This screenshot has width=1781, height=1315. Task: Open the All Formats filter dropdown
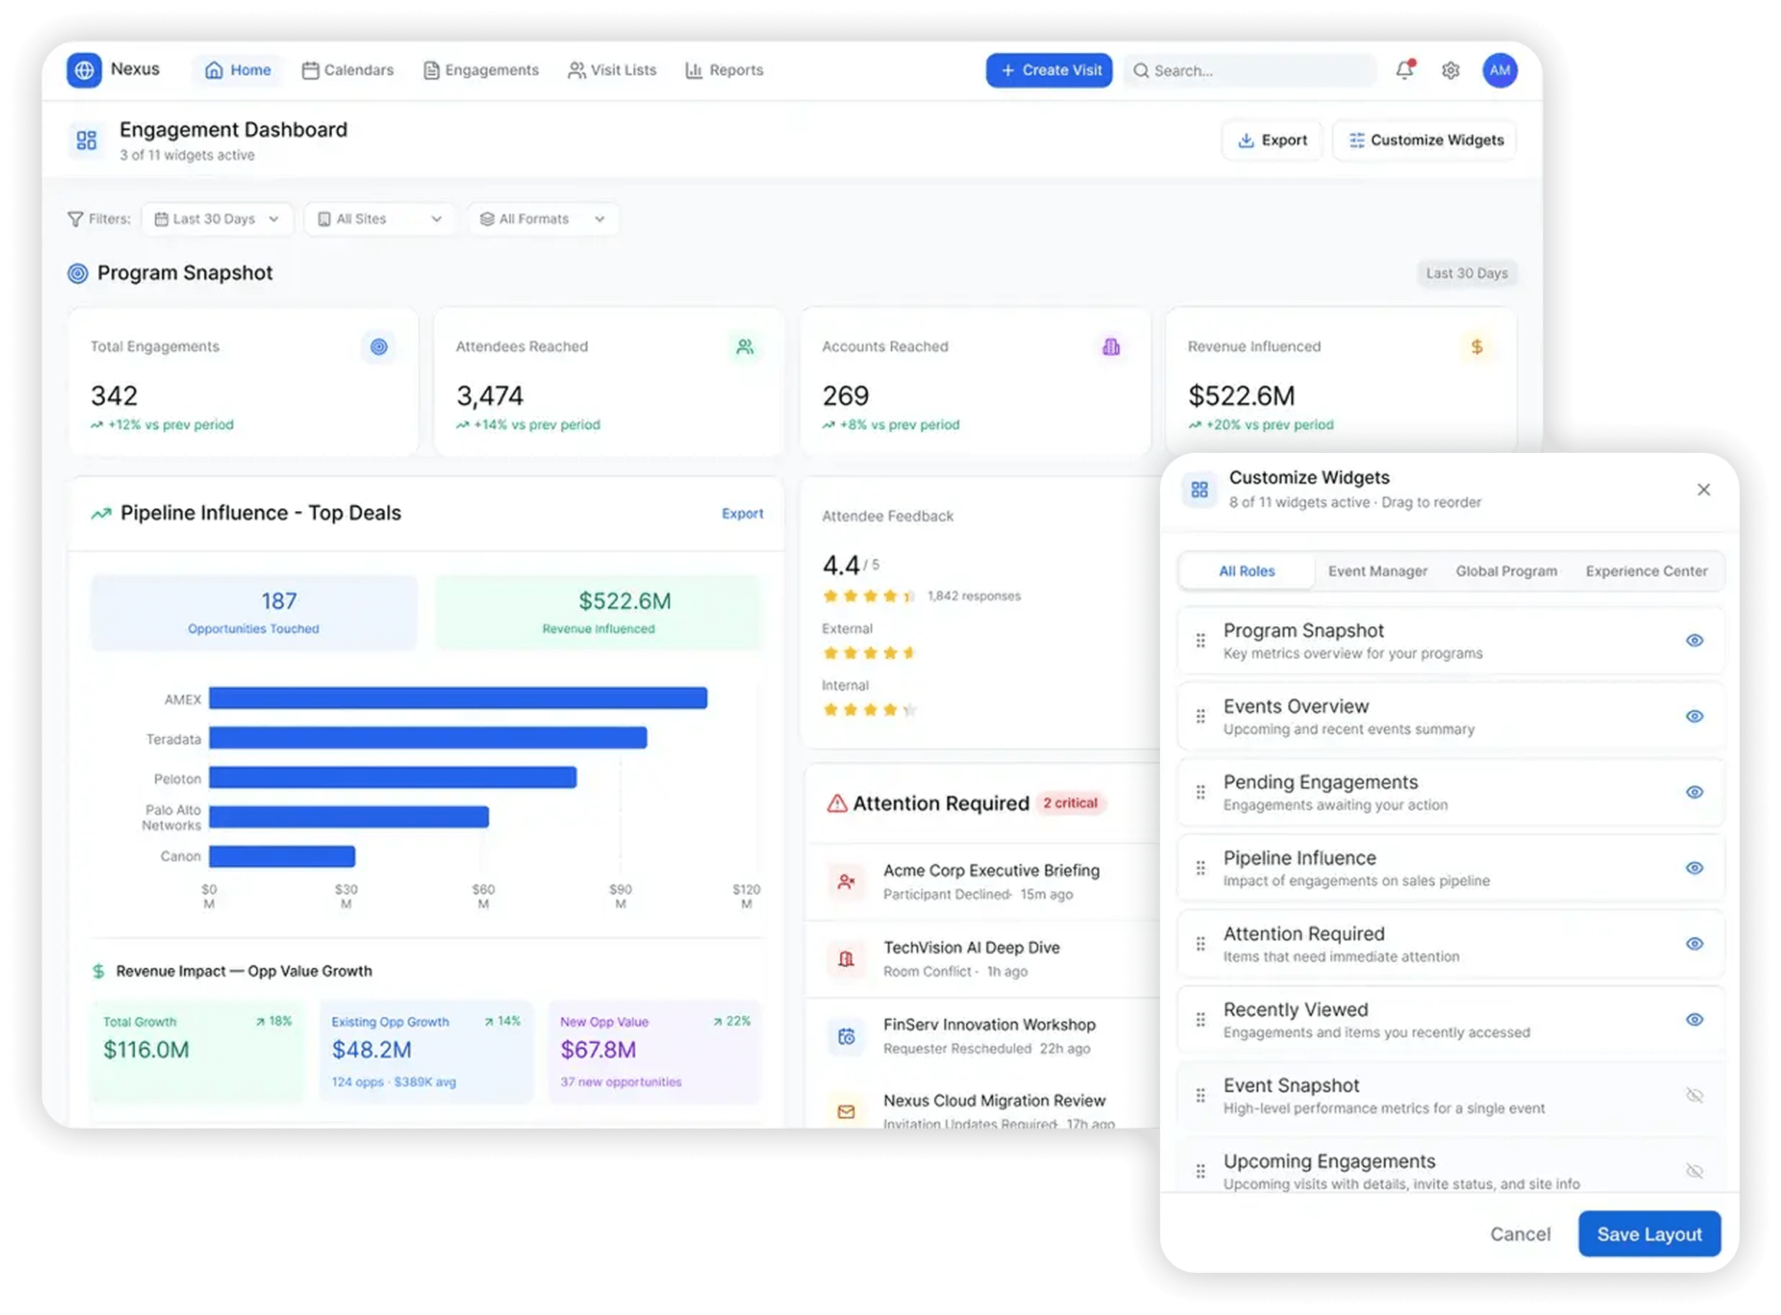click(543, 219)
